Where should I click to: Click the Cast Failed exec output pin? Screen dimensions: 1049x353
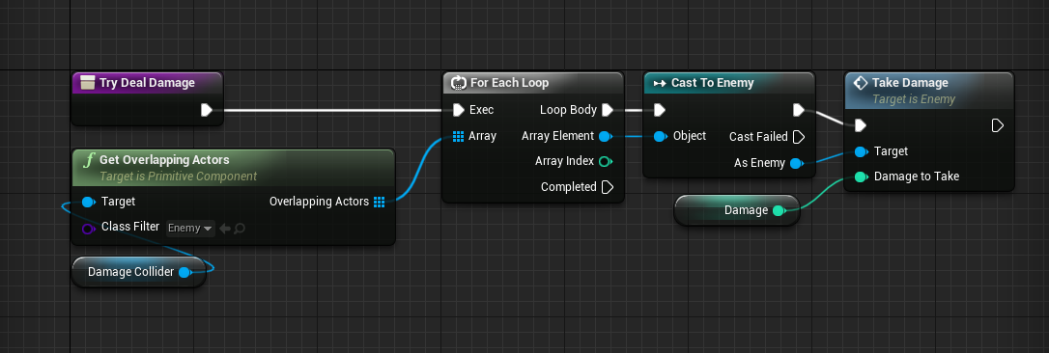tap(799, 137)
